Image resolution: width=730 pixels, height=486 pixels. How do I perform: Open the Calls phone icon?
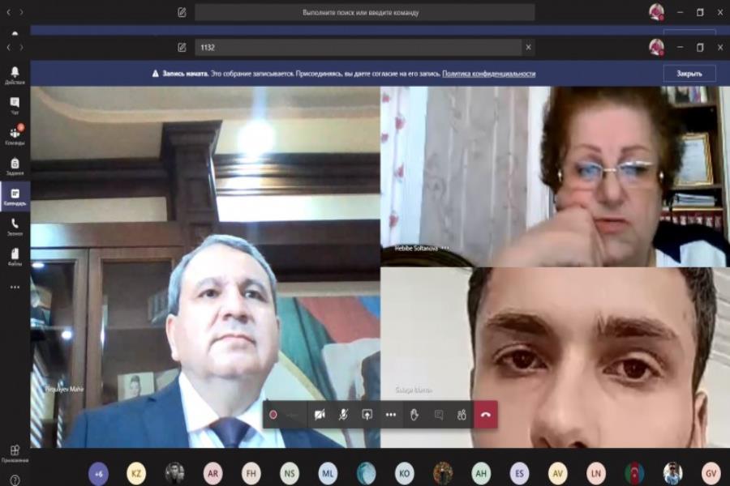point(15,227)
